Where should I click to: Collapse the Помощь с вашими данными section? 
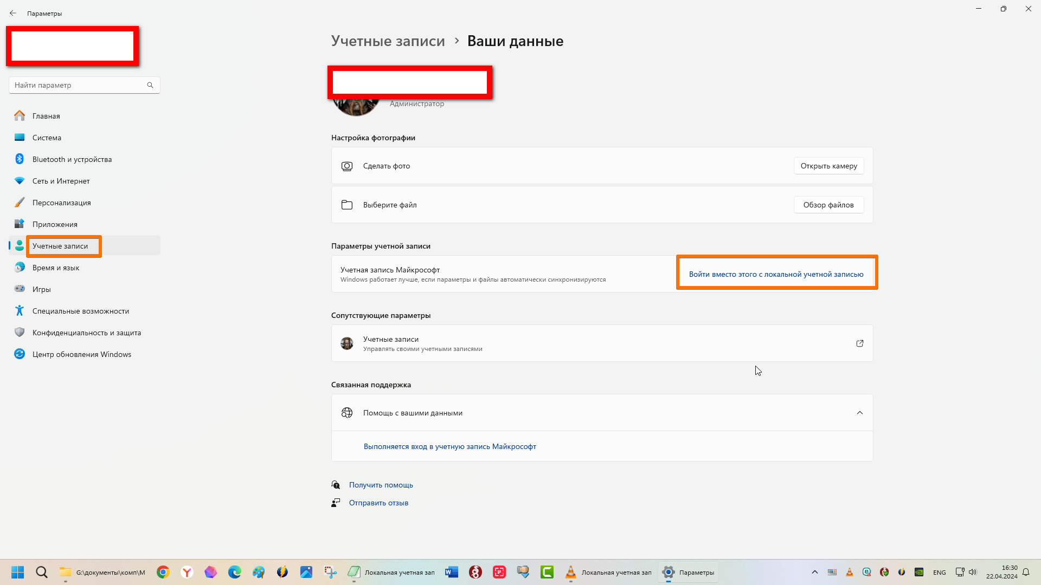(860, 412)
